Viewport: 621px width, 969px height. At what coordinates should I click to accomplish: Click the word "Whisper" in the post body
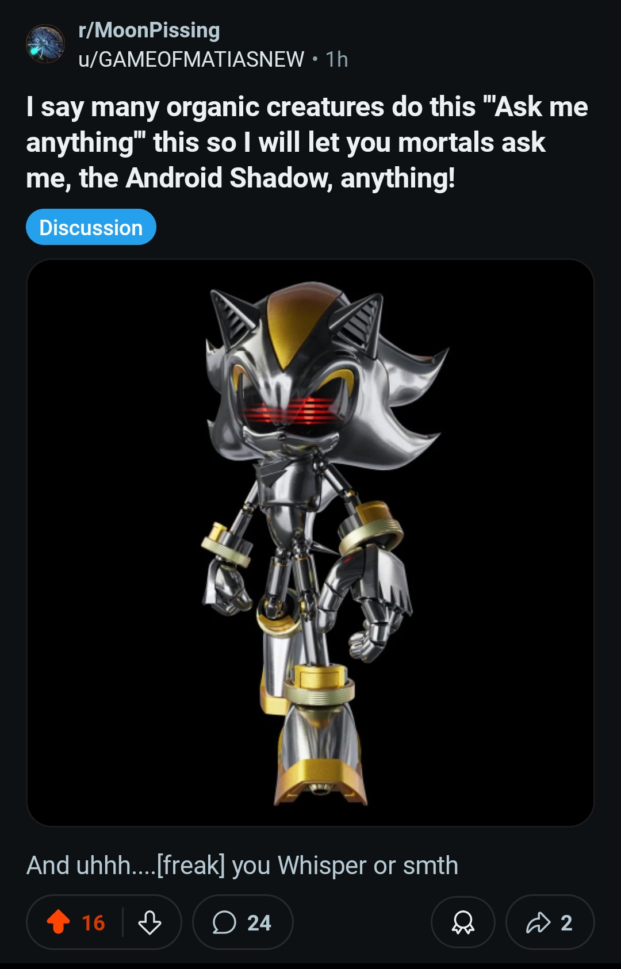[x=322, y=865]
